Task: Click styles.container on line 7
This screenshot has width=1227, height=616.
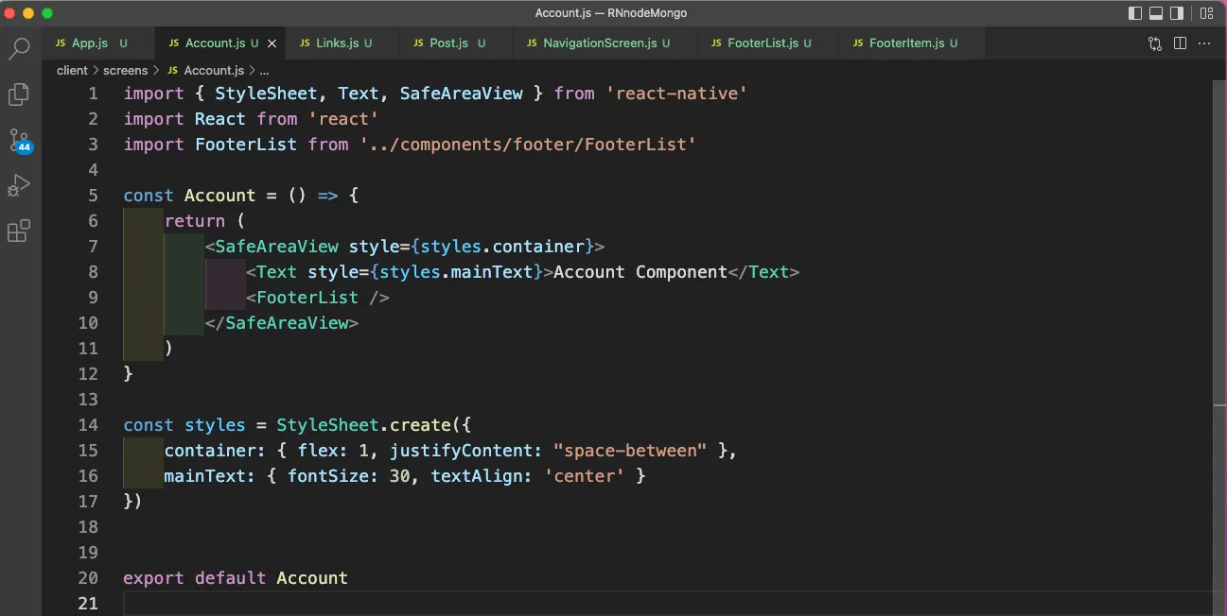Action: point(502,247)
